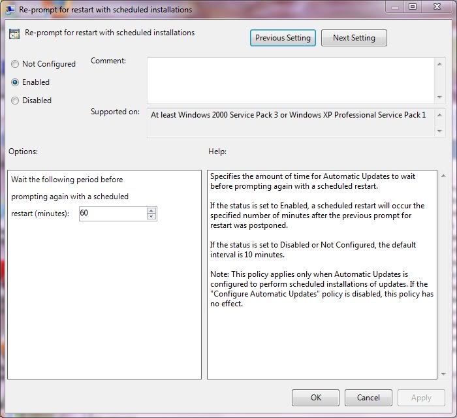Click the Supported on scroll down arrow

(x=440, y=131)
